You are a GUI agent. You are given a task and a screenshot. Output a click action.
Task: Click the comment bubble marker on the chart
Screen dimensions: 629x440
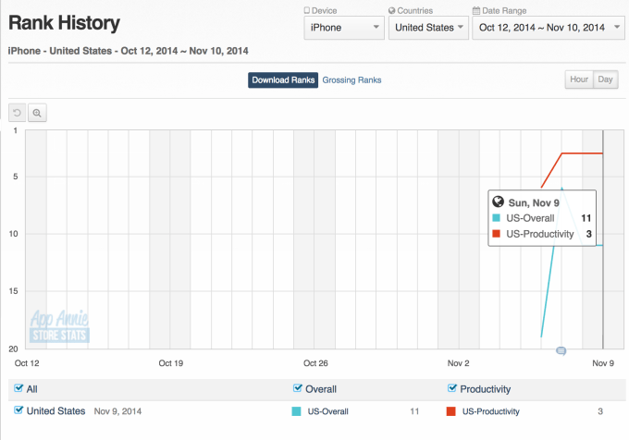point(561,350)
